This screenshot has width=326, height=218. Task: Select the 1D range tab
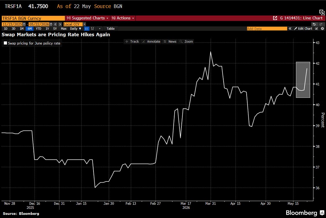coord(5,28)
